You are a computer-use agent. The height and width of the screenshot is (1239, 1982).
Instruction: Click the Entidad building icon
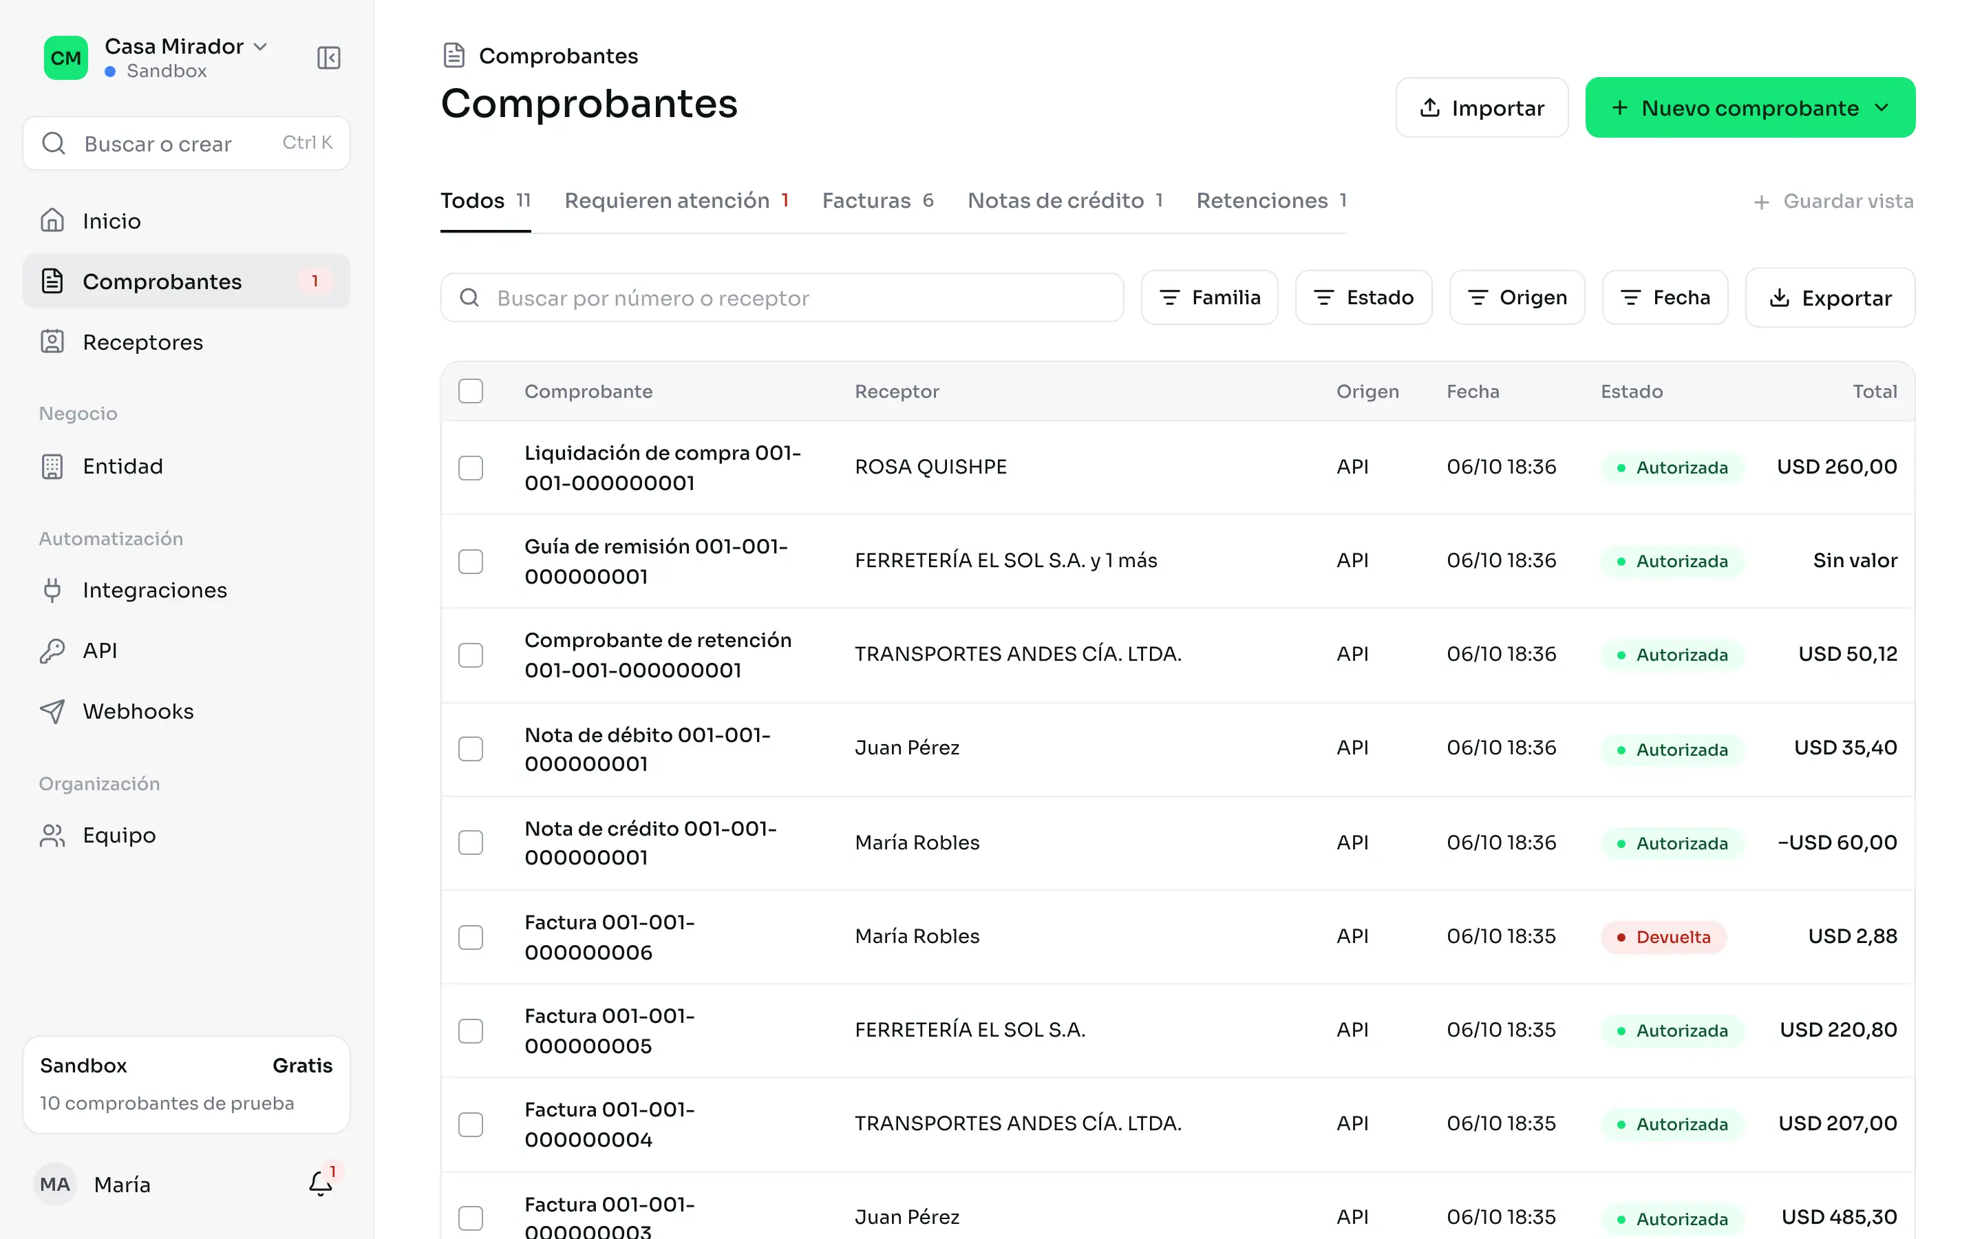pyautogui.click(x=52, y=466)
